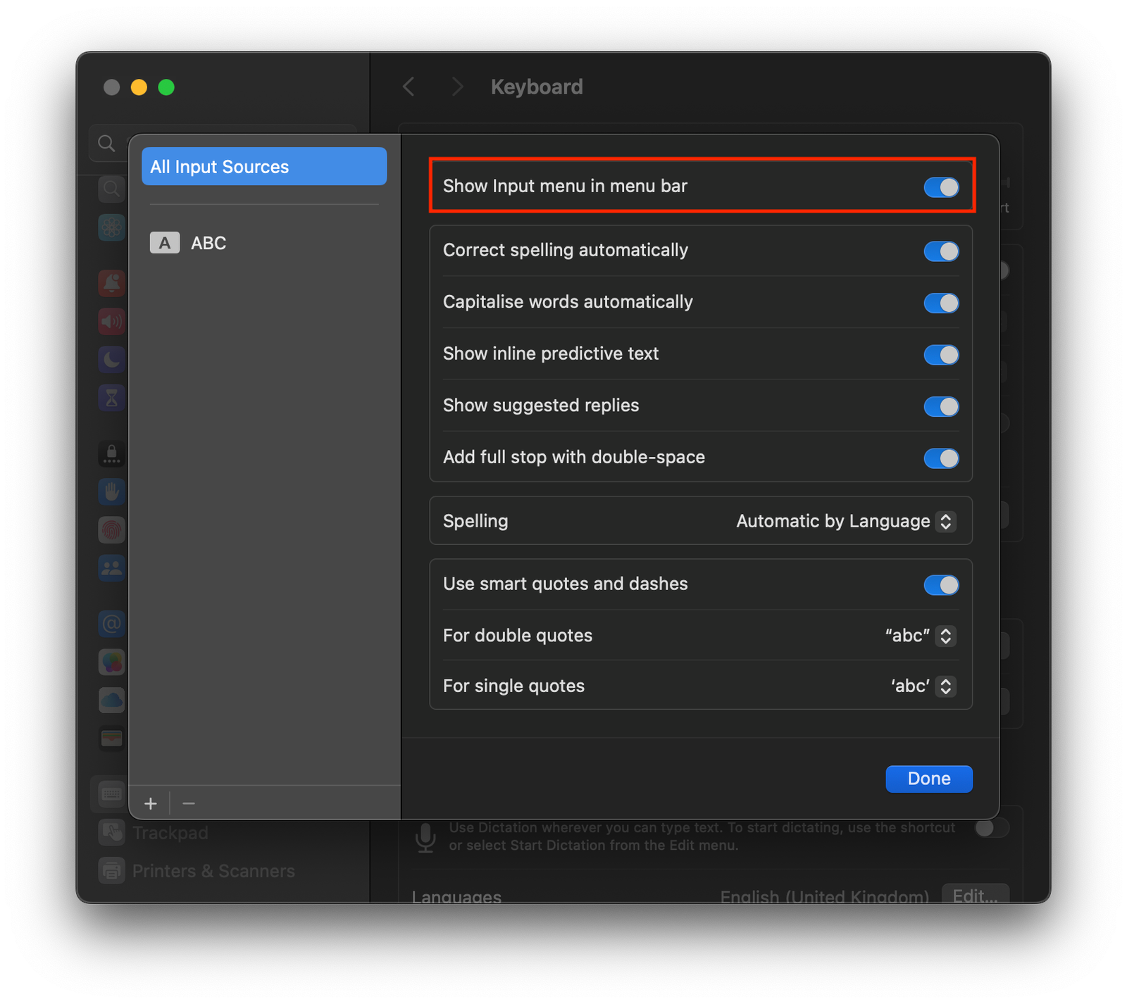Viewport: 1127px width, 1004px height.
Task: Toggle Show inline predictive text
Action: 941,355
